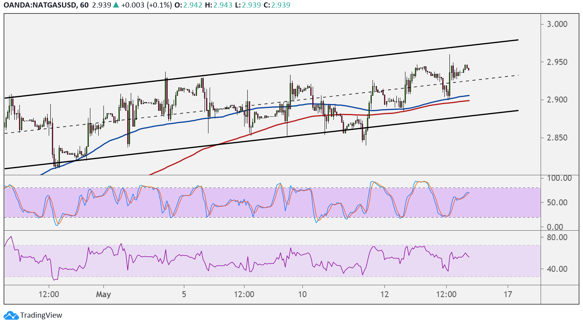The height and width of the screenshot is (326, 583).
Task: Click the 60 timeframe value in header
Action: [x=84, y=5]
